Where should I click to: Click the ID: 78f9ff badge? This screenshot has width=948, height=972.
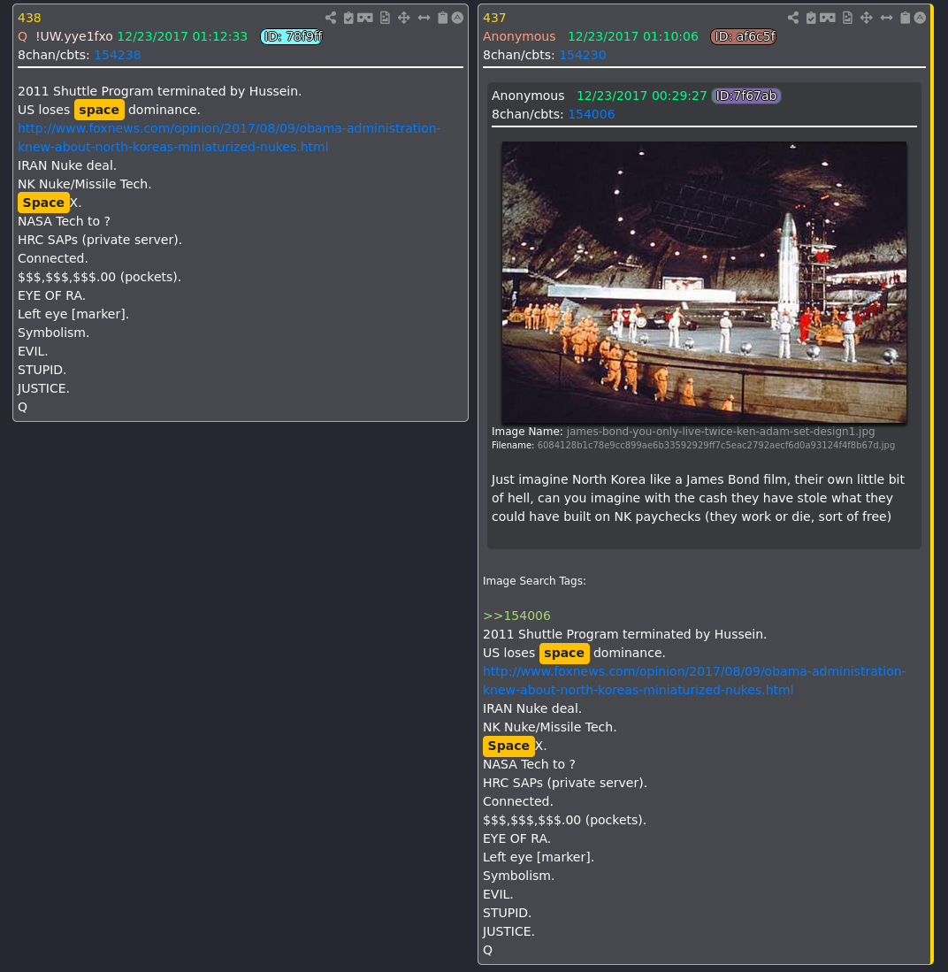pyautogui.click(x=292, y=36)
